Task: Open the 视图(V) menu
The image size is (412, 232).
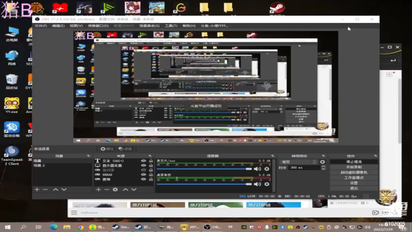Action: (x=76, y=26)
